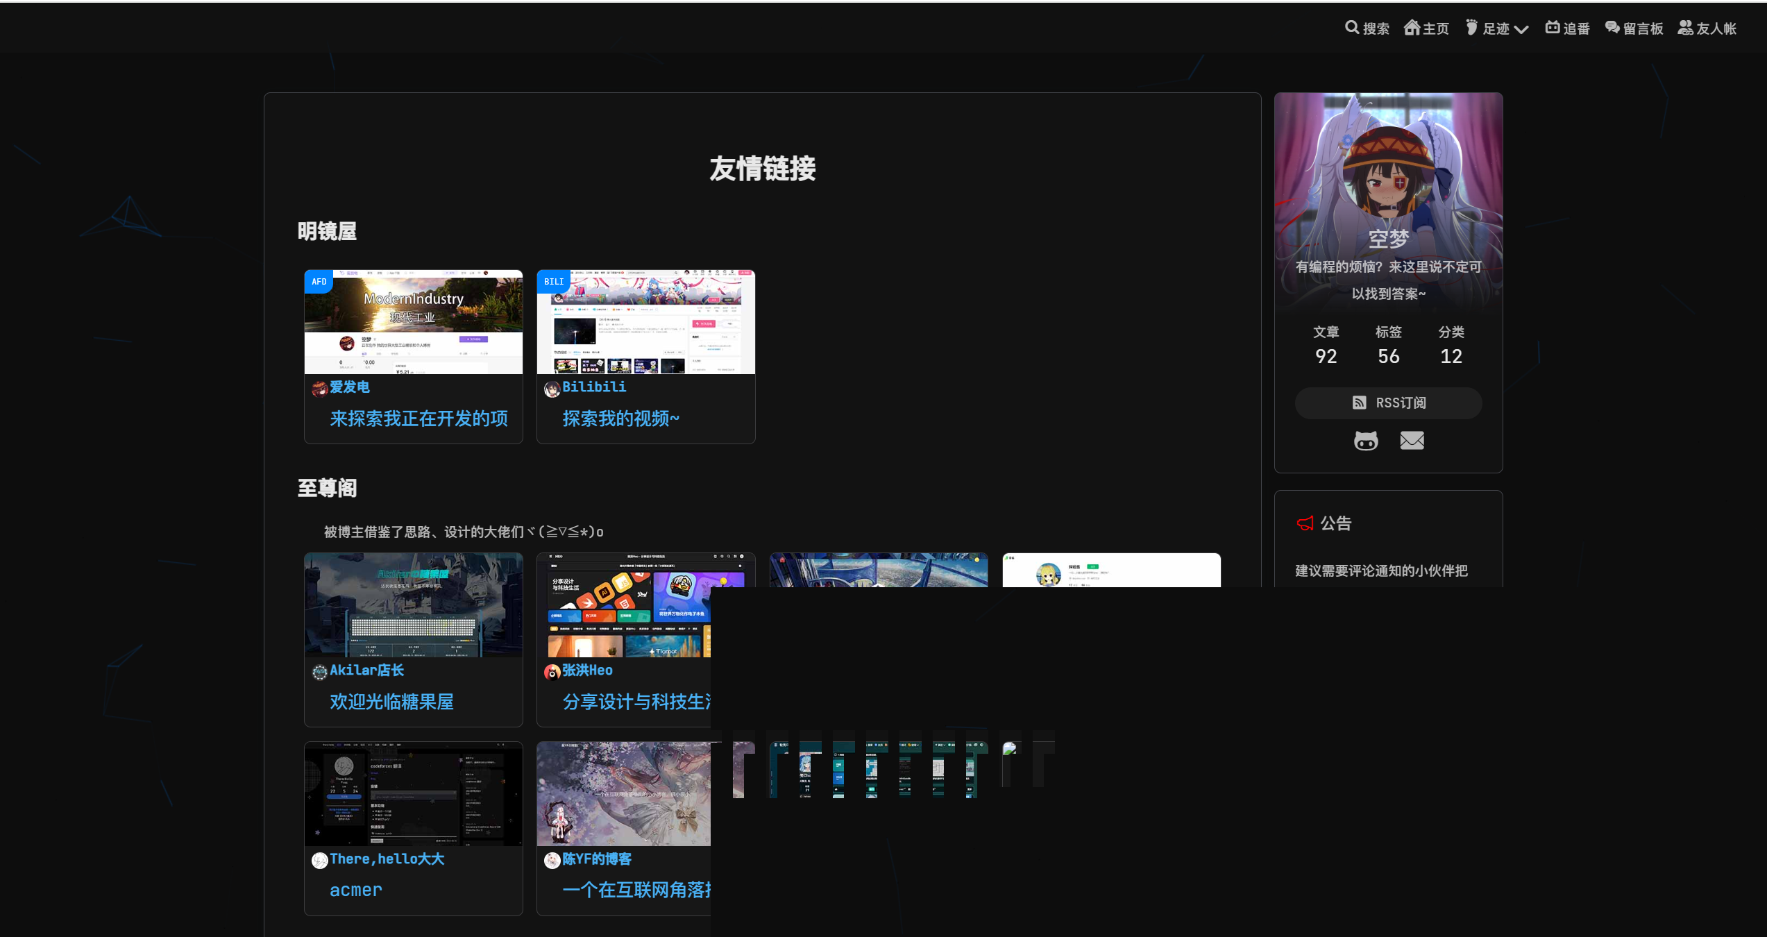Viewport: 1767px width, 937px height.
Task: Click the 张洪Heo red avatar icon
Action: coord(552,672)
